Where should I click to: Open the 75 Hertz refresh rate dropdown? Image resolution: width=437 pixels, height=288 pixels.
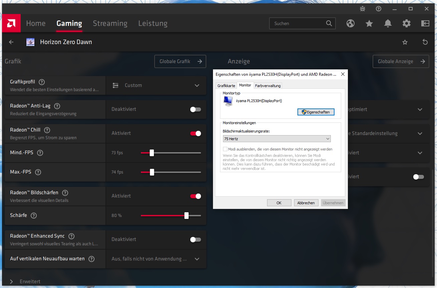277,138
